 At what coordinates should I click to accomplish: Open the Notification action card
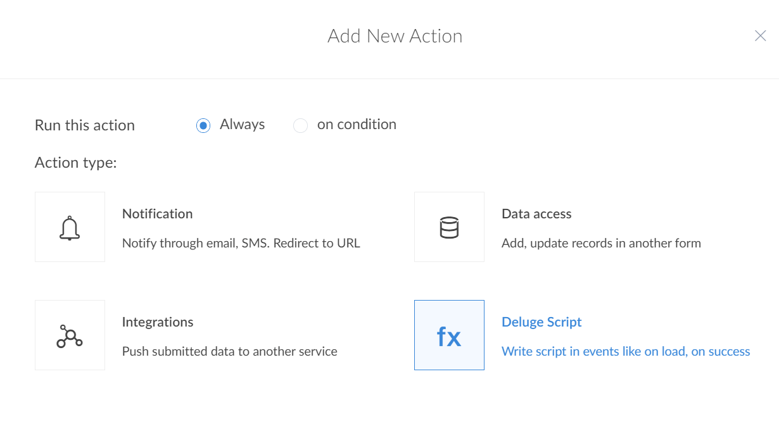(x=70, y=227)
